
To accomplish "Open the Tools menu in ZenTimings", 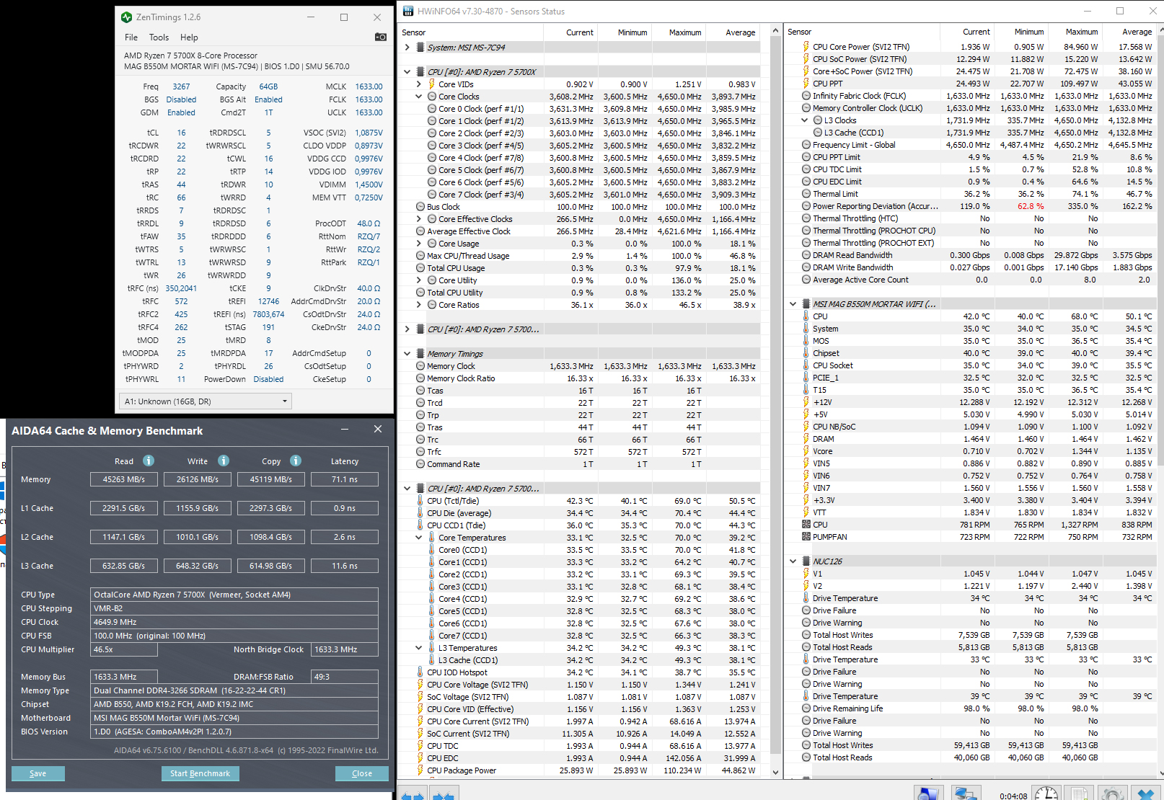I will 159,37.
